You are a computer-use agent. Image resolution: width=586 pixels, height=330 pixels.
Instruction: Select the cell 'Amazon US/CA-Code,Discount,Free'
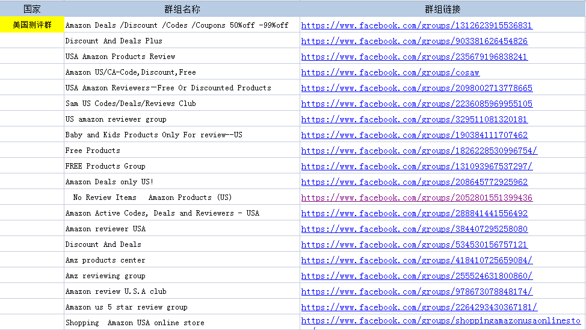[182, 72]
